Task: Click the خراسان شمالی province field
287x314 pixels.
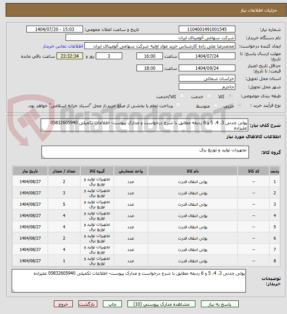Action: [x=207, y=78]
